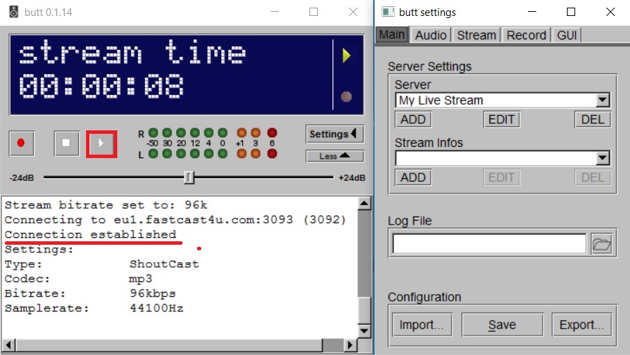Image resolution: width=630 pixels, height=355 pixels.
Task: Click the Export... configuration button
Action: click(x=582, y=325)
